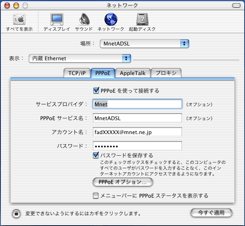Focus the パスワード password field
The height and width of the screenshot is (226, 245).
137,146
